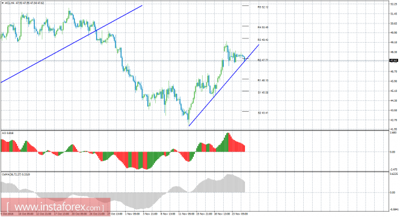The height and width of the screenshot is (217, 400).
Task: Click the S1 pivot level label
Action: tap(263, 93)
